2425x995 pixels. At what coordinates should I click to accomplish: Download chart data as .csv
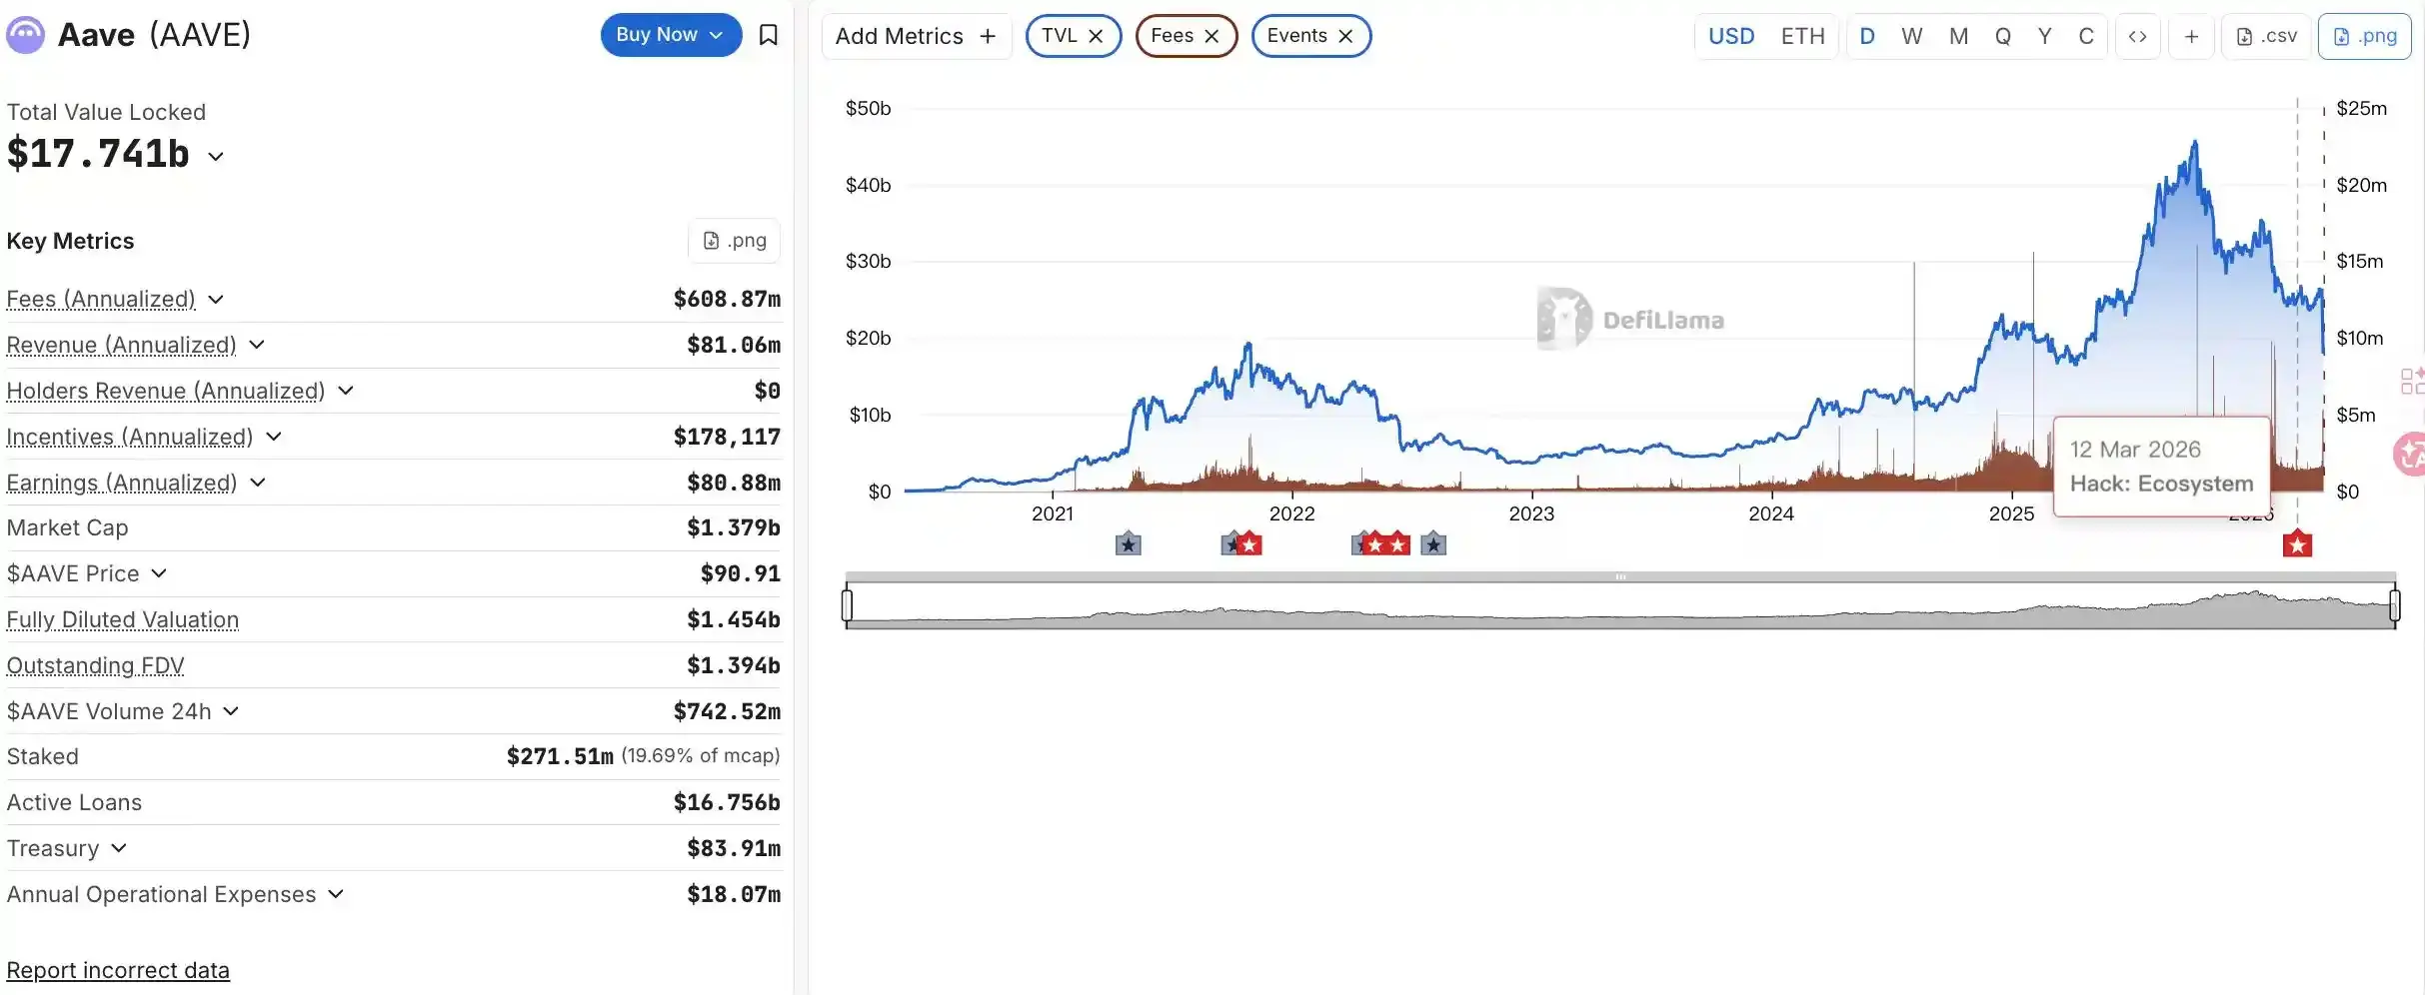(x=2266, y=36)
